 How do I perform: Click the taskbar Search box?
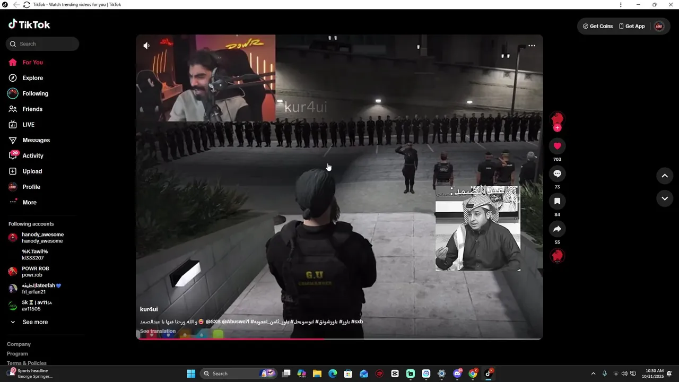pos(240,374)
